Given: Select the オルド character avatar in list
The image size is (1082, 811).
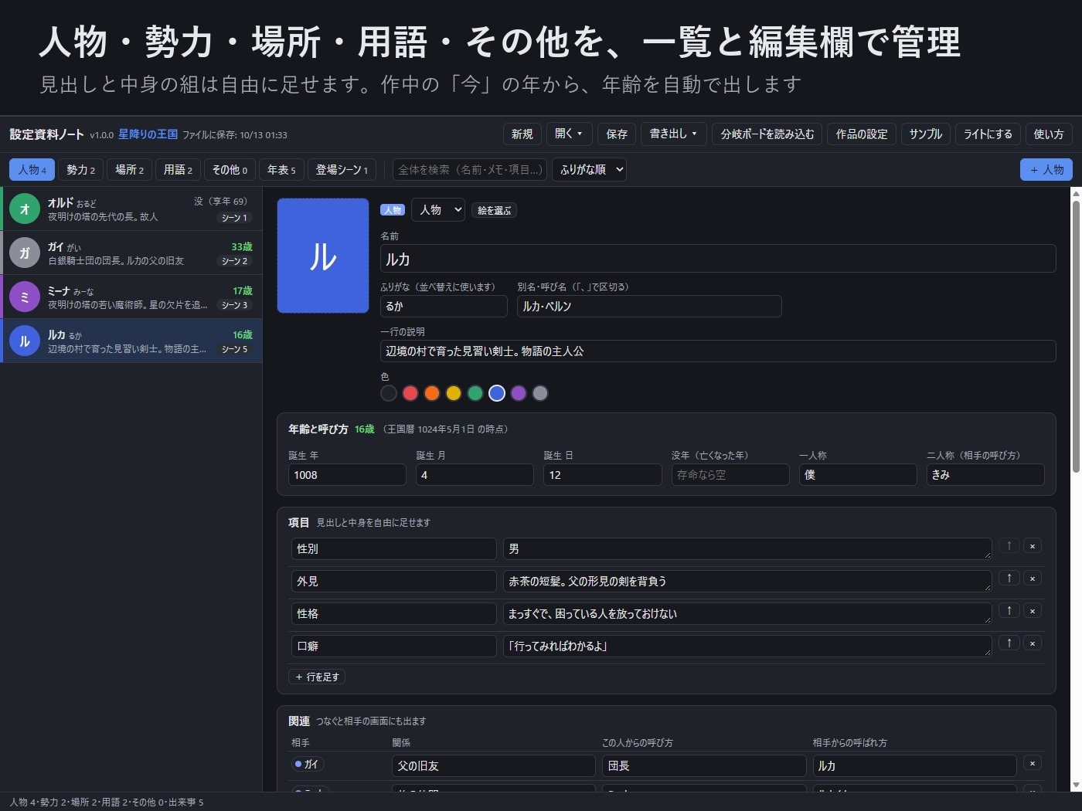Looking at the screenshot, I should [25, 209].
